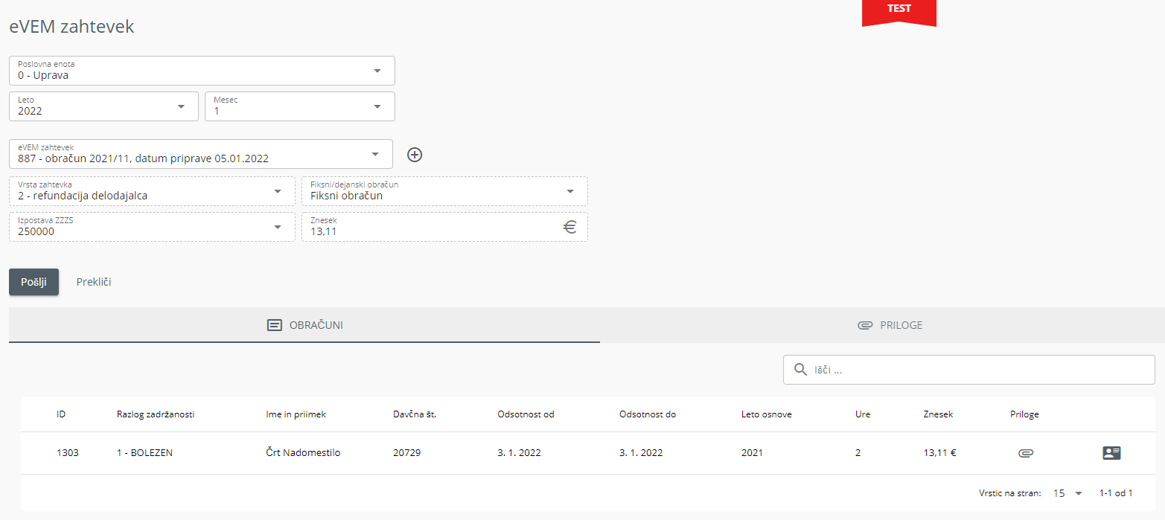1165x520 pixels.
Task: Open the Izpostava ZZZS dropdown
Action: click(x=278, y=227)
